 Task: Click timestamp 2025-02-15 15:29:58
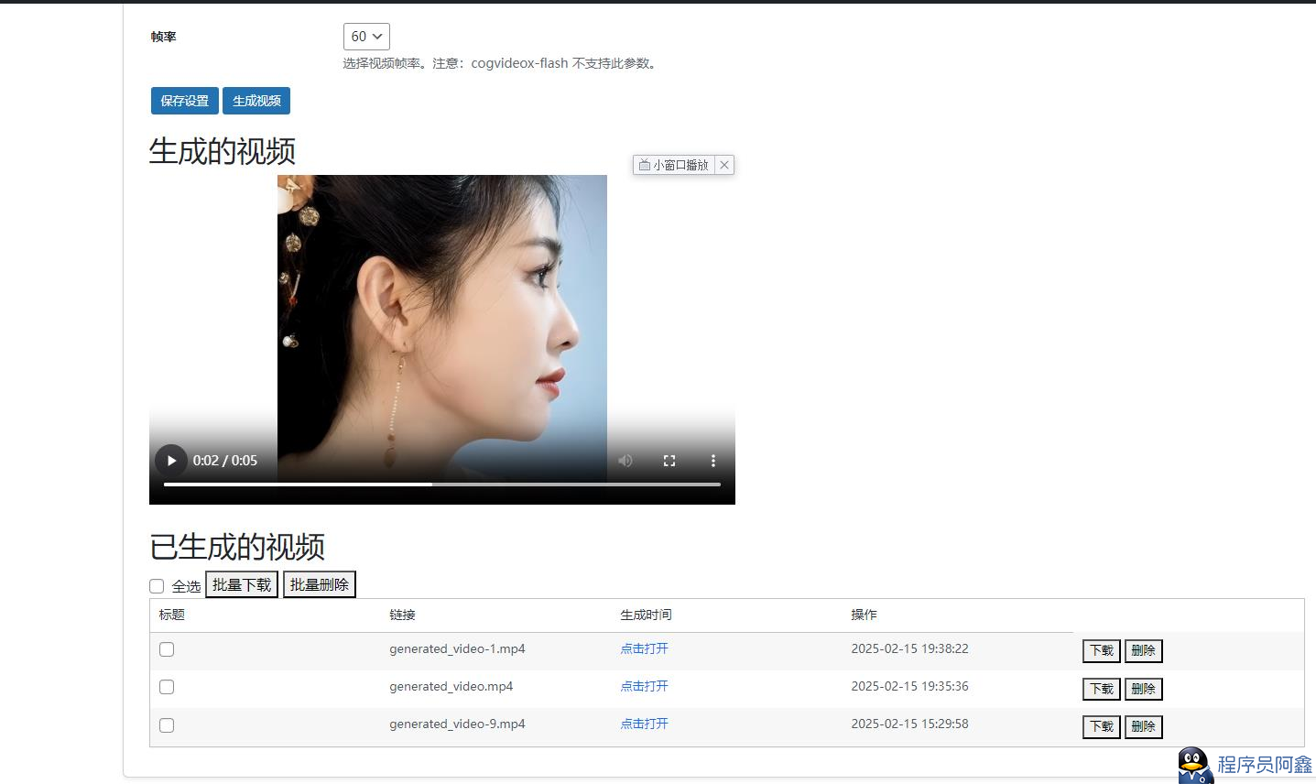pos(909,724)
